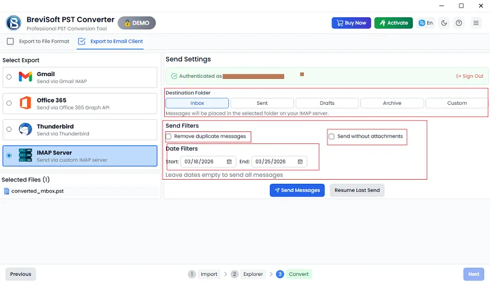
Task: Click the Thunderbird logo icon
Action: [x=25, y=129]
